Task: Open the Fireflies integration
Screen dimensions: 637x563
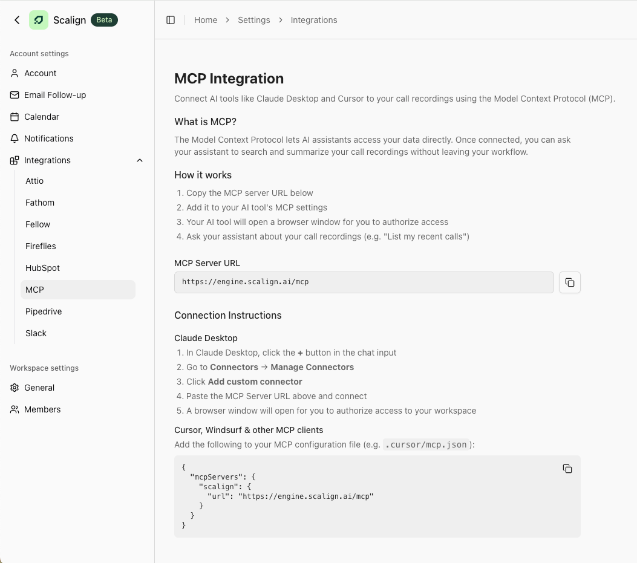Action: tap(41, 246)
